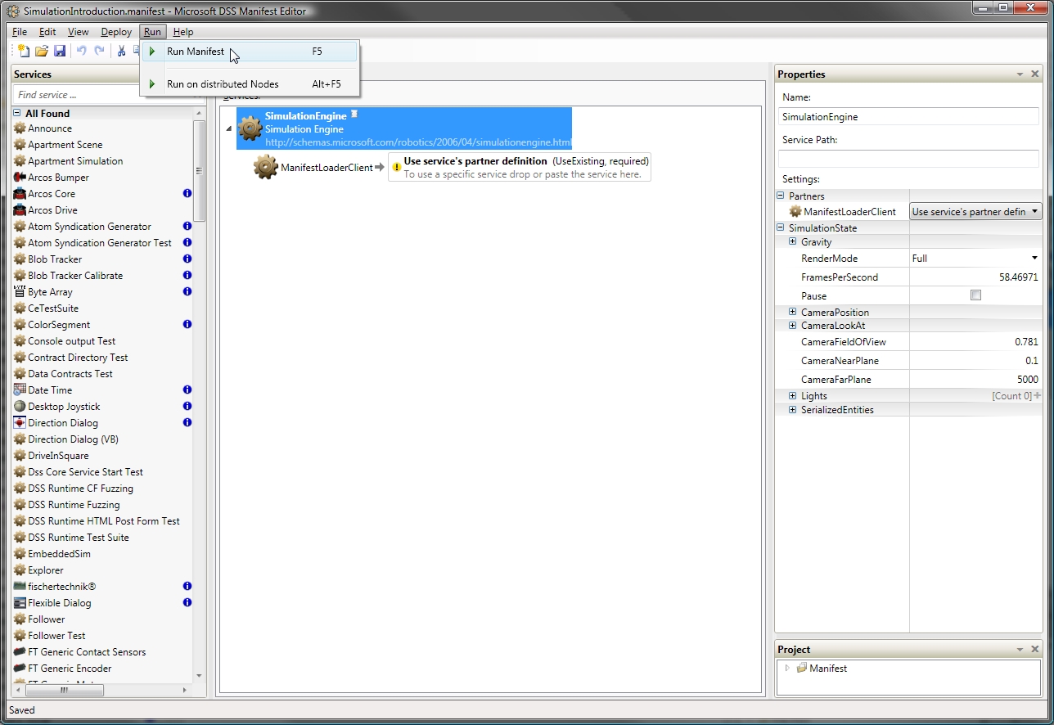Choose Run on distributed Nodes
1054x725 pixels.
point(250,84)
